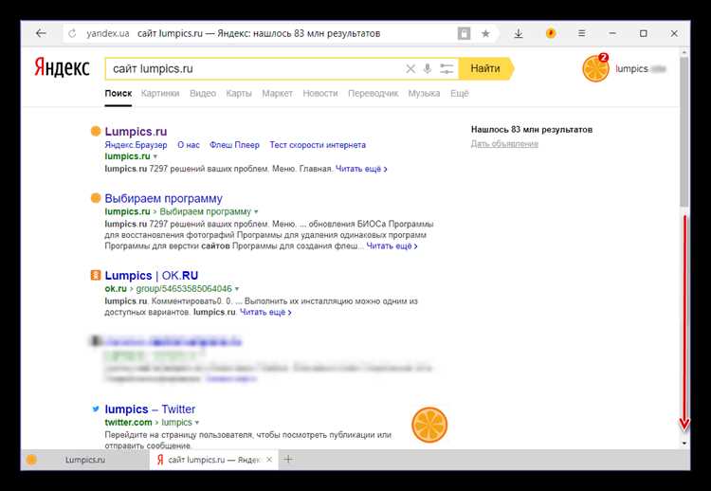711x491 pixels.
Task: Switch to the Видео tab
Action: 203,94
